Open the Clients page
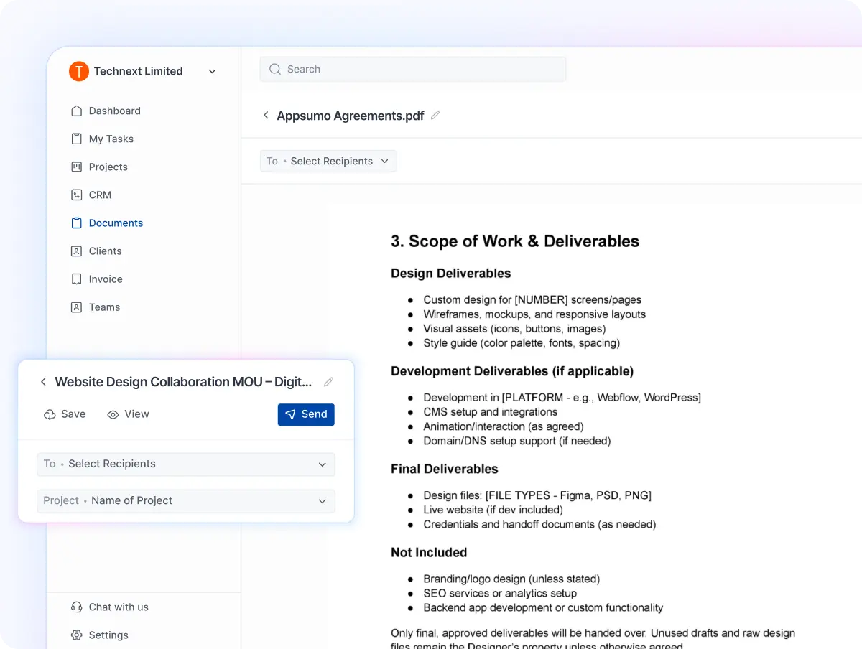 (106, 251)
